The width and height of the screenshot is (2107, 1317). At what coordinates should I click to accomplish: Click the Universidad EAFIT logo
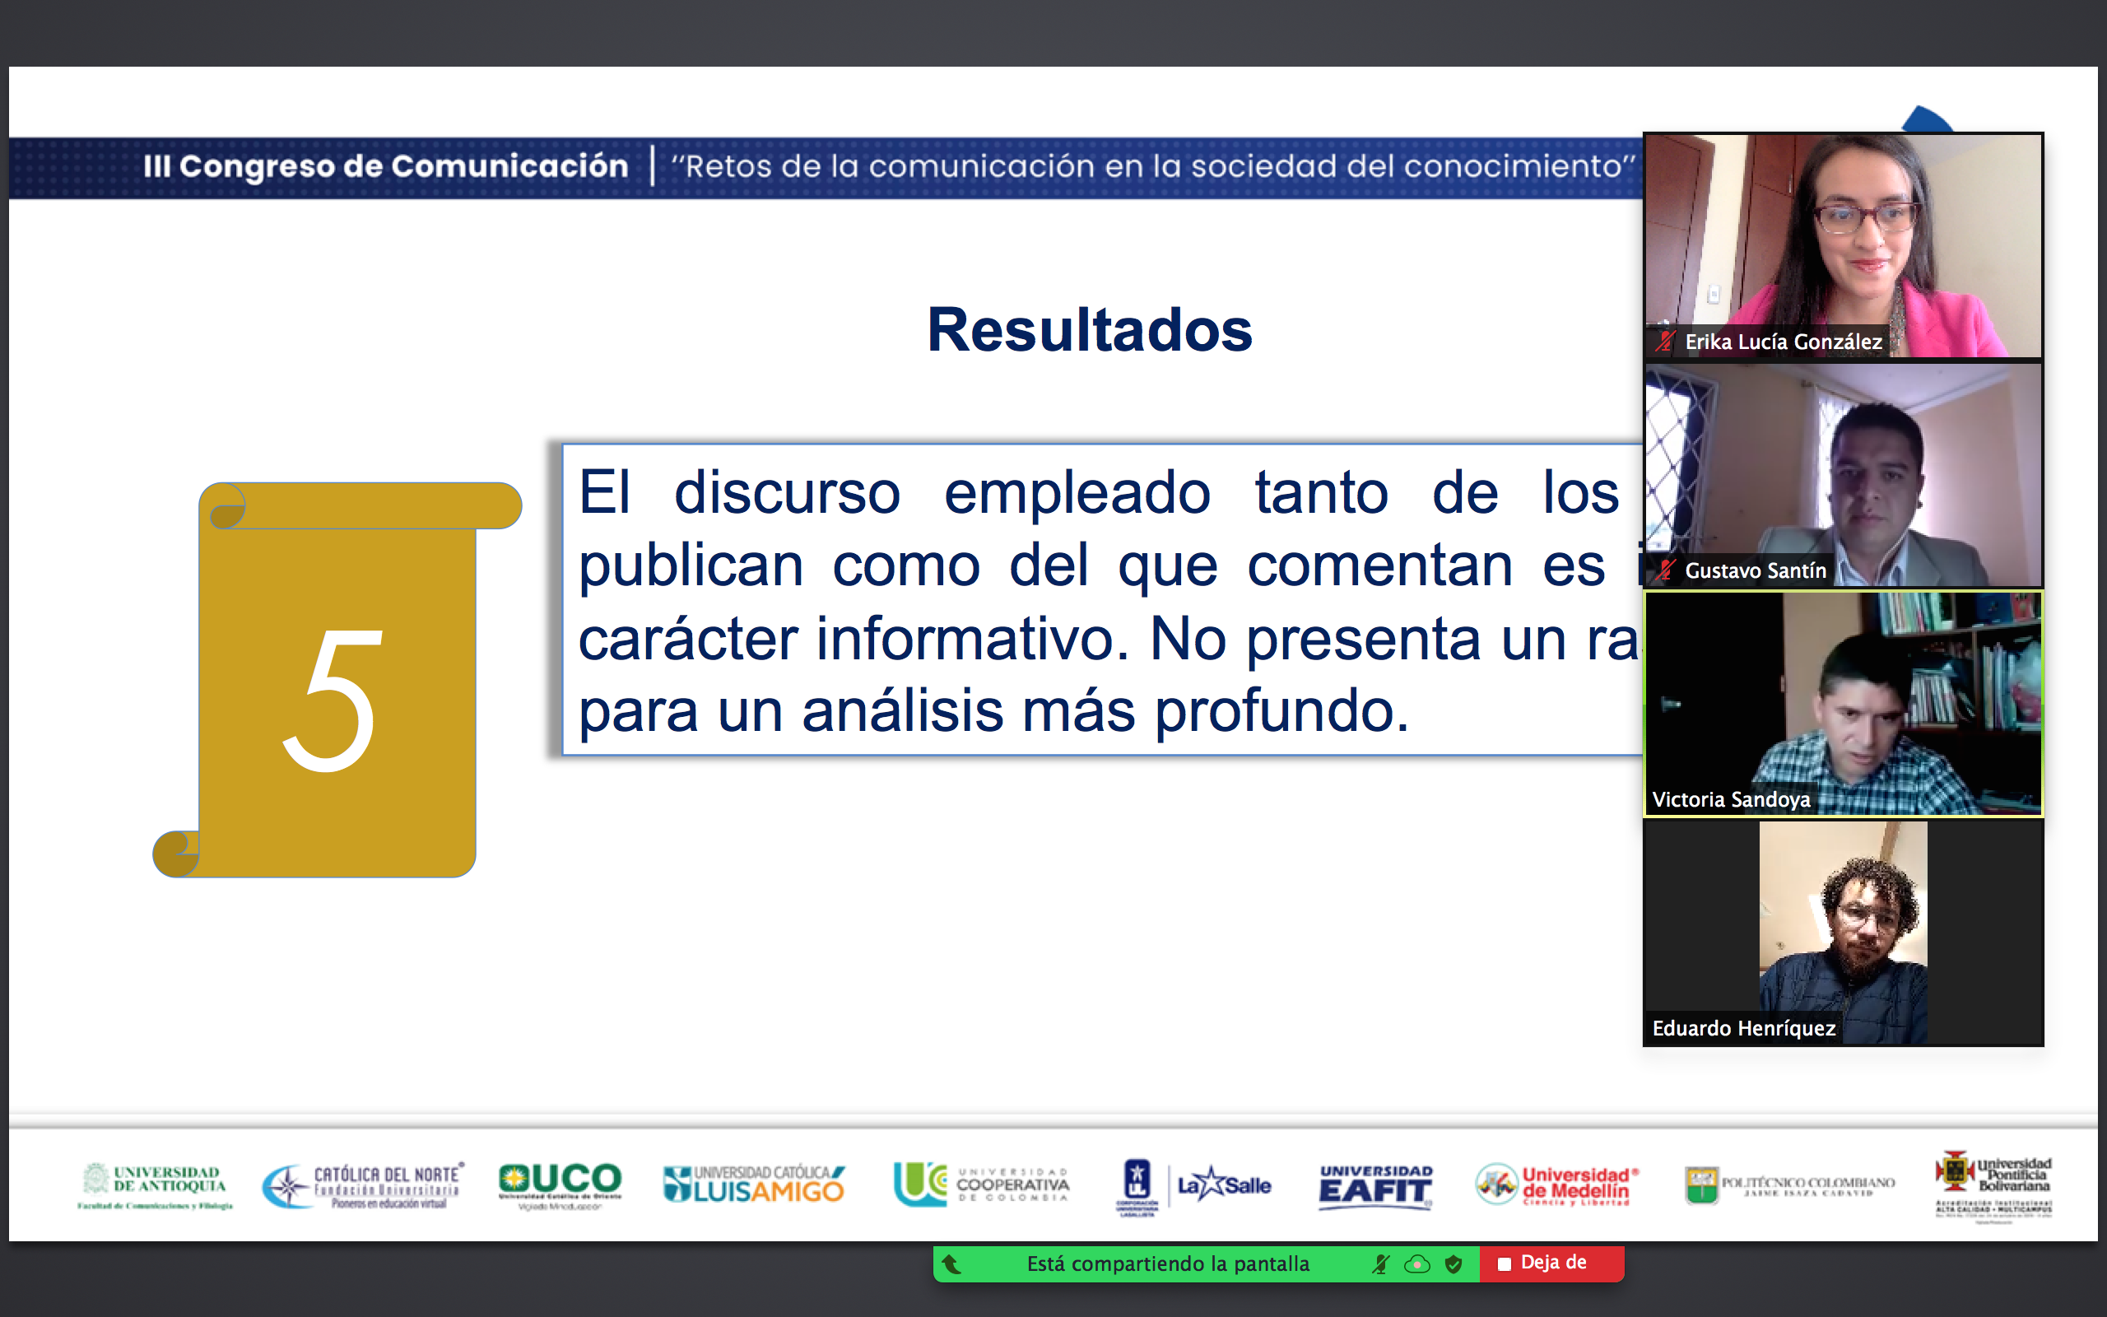pos(1374,1186)
